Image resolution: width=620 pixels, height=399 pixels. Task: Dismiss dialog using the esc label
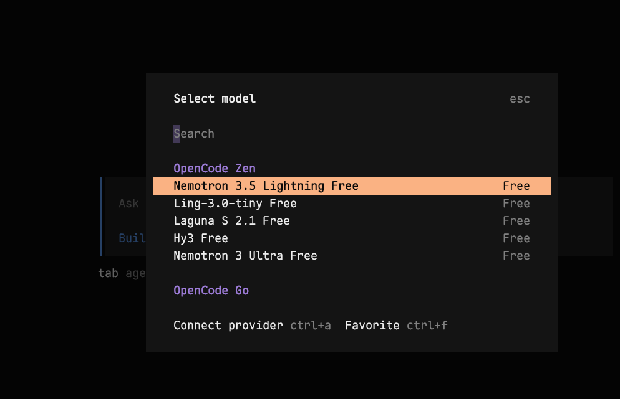520,99
